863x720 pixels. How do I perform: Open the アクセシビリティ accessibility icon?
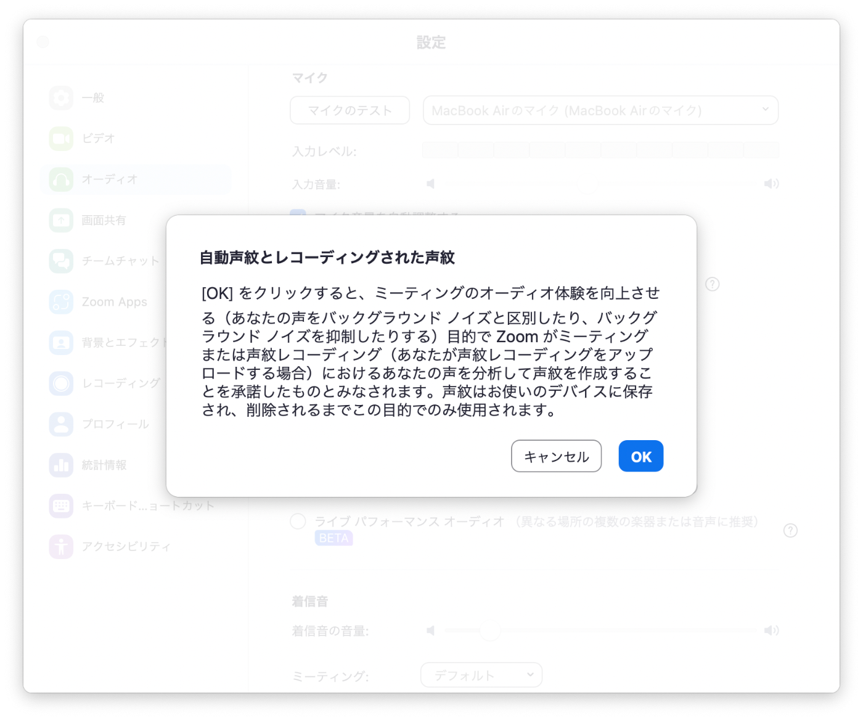[61, 547]
